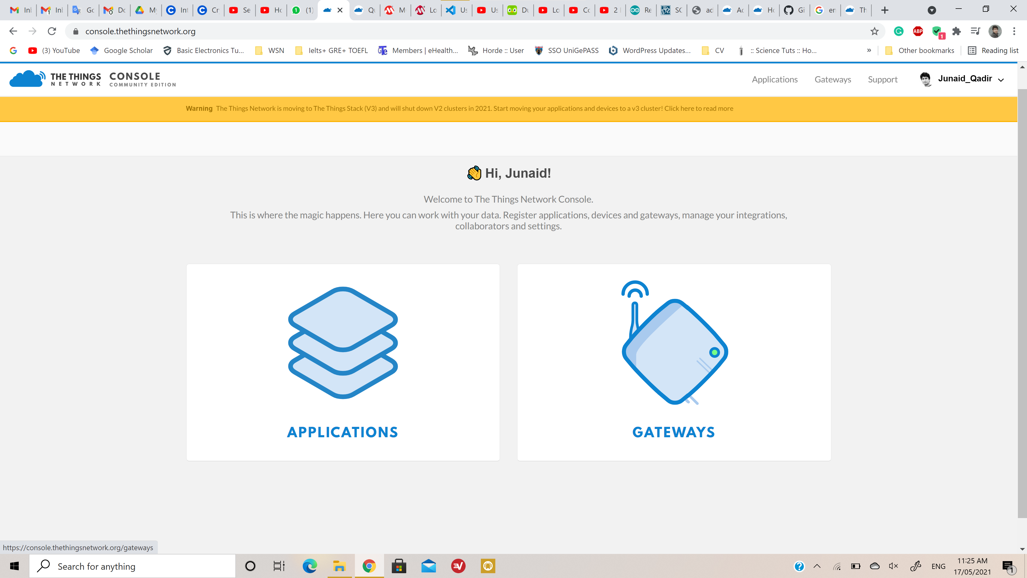Viewport: 1027px width, 578px height.
Task: Click the Junaid_Qadir profile avatar
Action: [925, 79]
